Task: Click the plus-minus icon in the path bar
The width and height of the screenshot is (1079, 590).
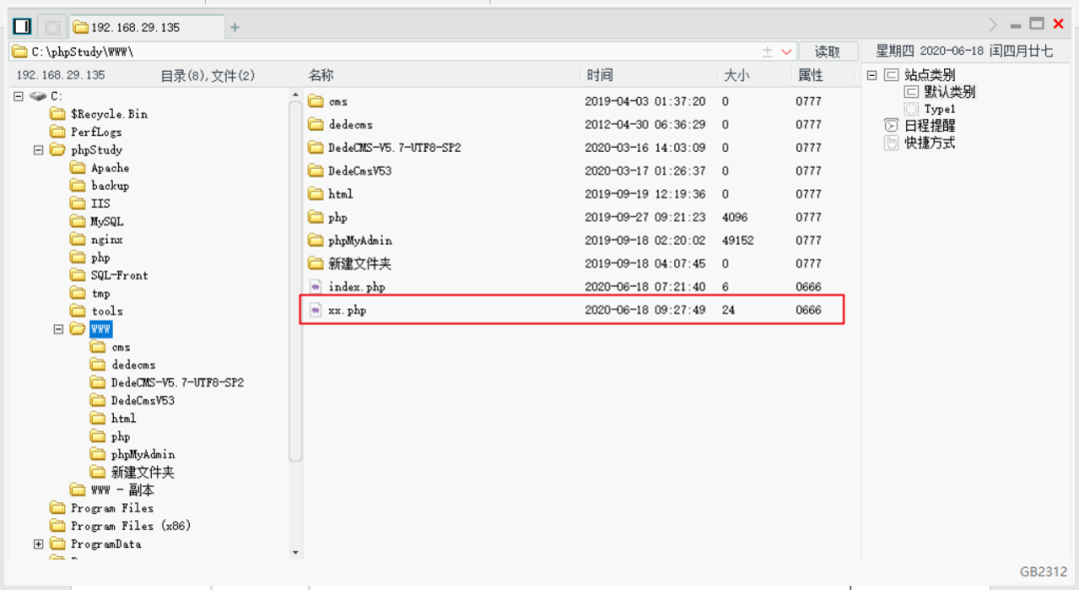Action: tap(767, 52)
